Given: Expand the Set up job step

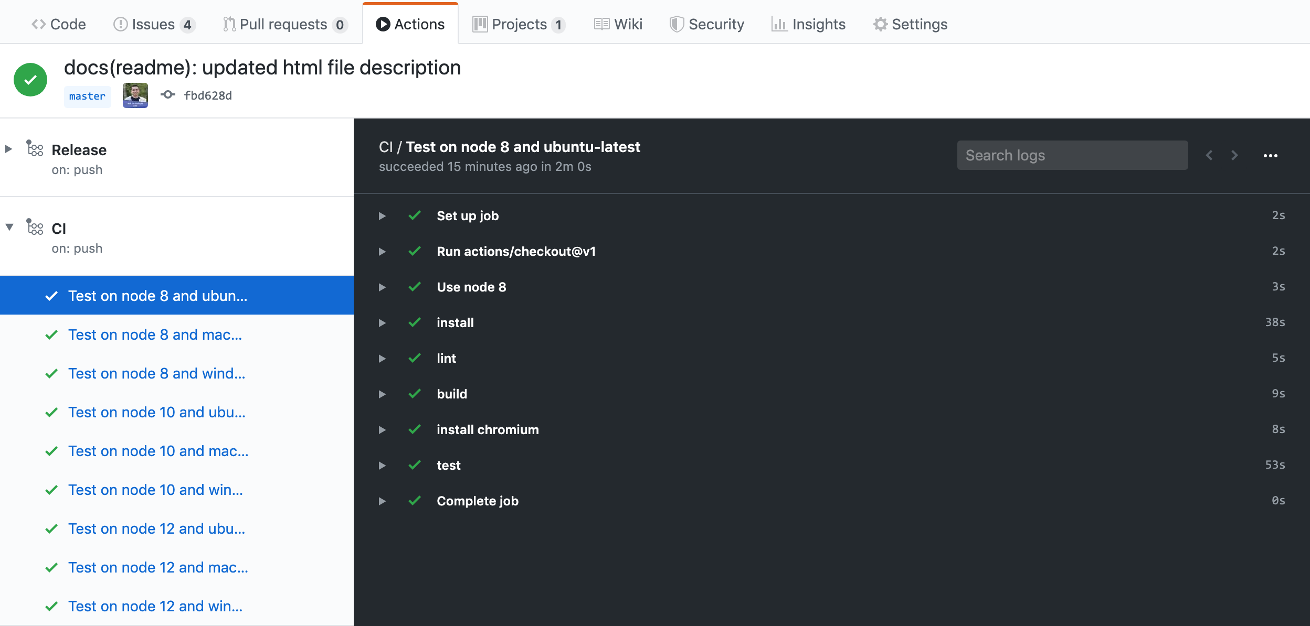Looking at the screenshot, I should [382, 216].
